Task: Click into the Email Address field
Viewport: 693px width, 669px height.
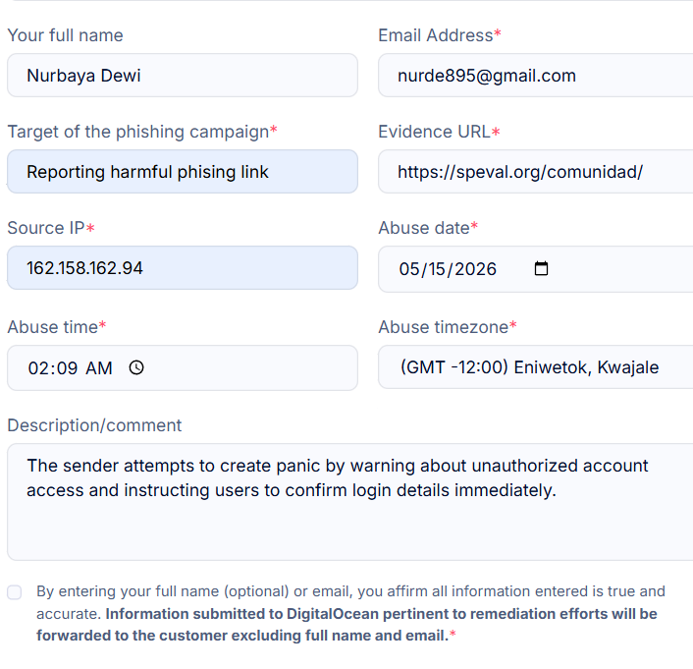Action: [536, 76]
